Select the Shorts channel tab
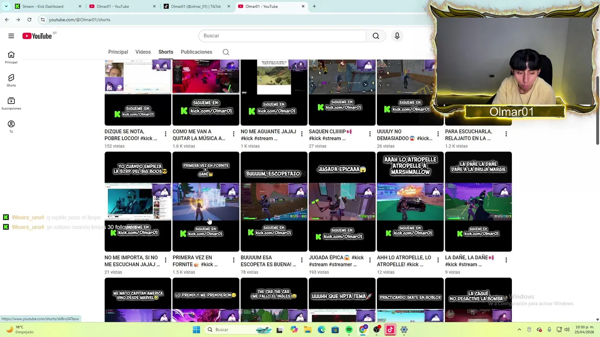600x337 pixels. 165,52
